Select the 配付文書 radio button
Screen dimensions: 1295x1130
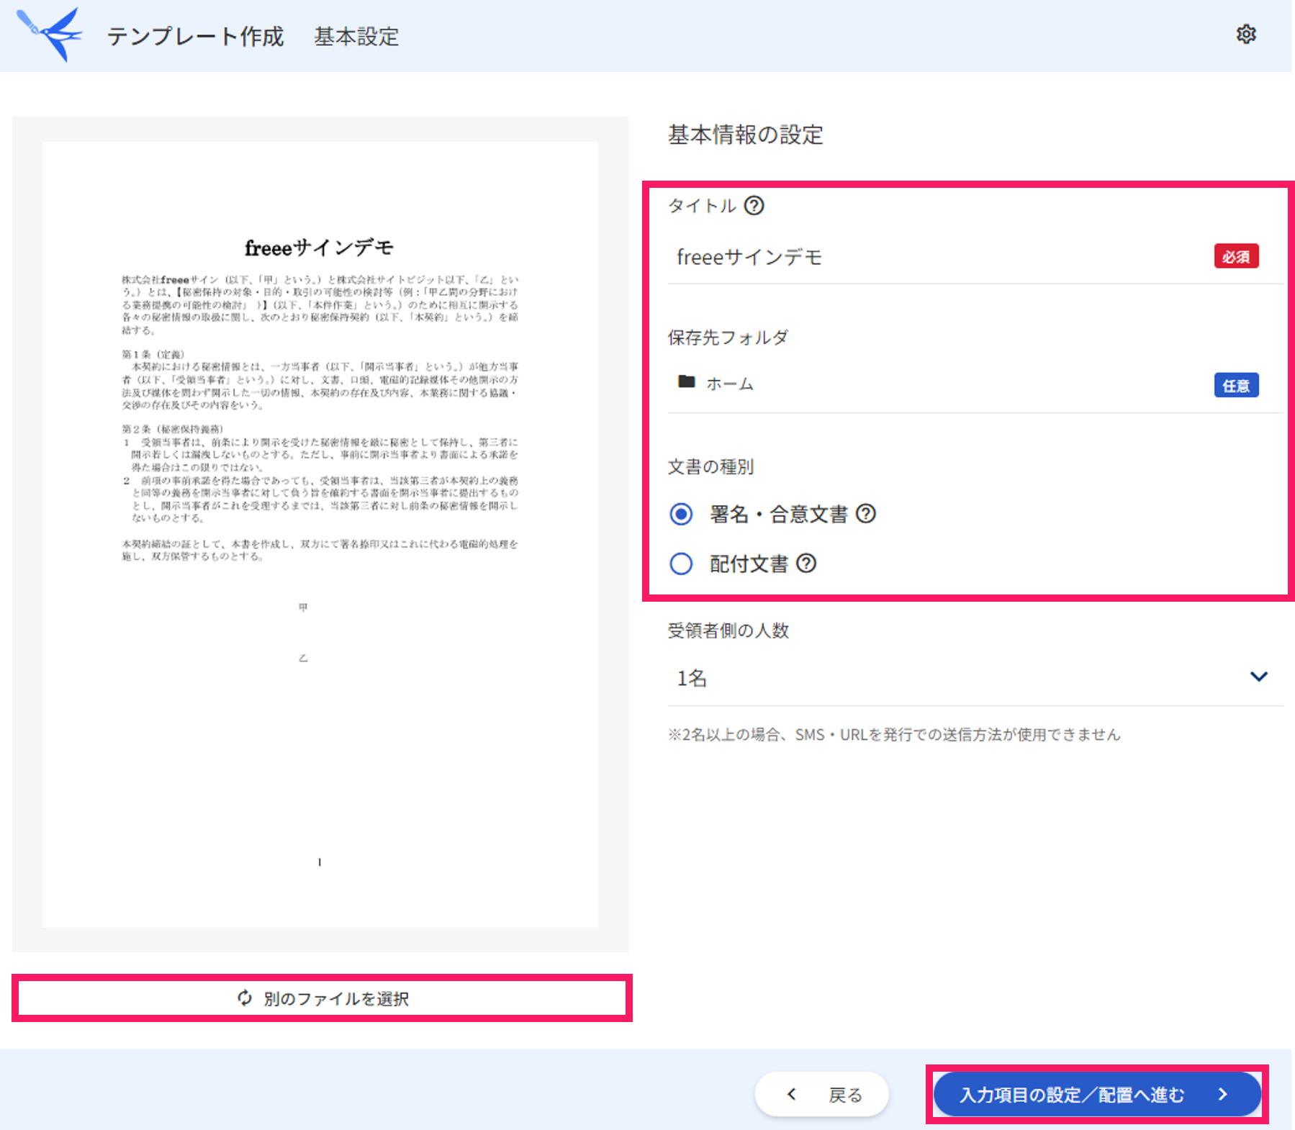(681, 564)
